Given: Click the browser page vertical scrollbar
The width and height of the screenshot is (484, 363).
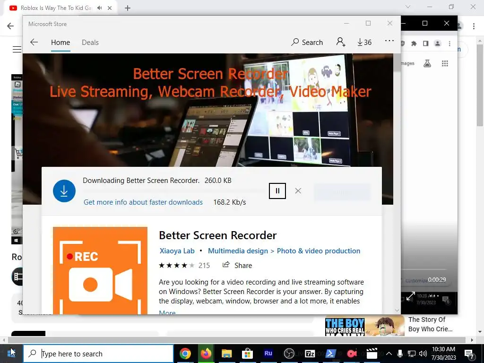Looking at the screenshot, I should (x=479, y=85).
